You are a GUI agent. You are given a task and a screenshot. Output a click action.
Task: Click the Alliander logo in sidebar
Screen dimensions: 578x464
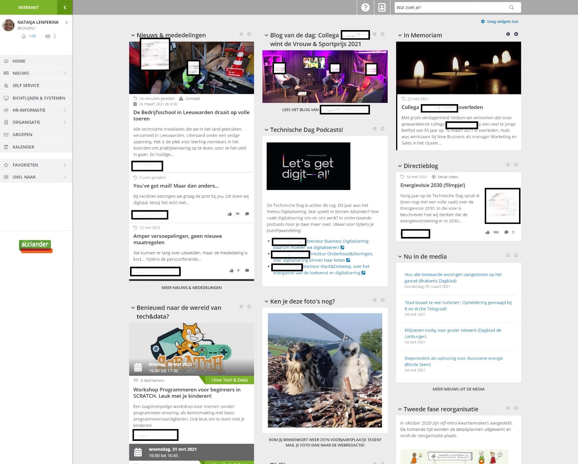click(35, 246)
